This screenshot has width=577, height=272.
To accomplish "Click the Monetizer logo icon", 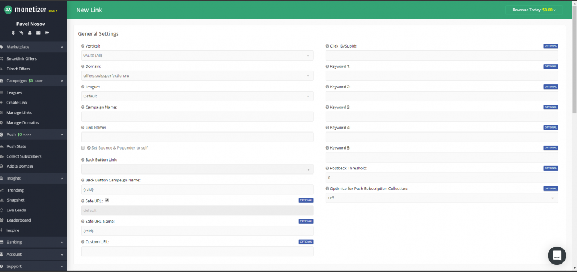I will [x=8, y=10].
